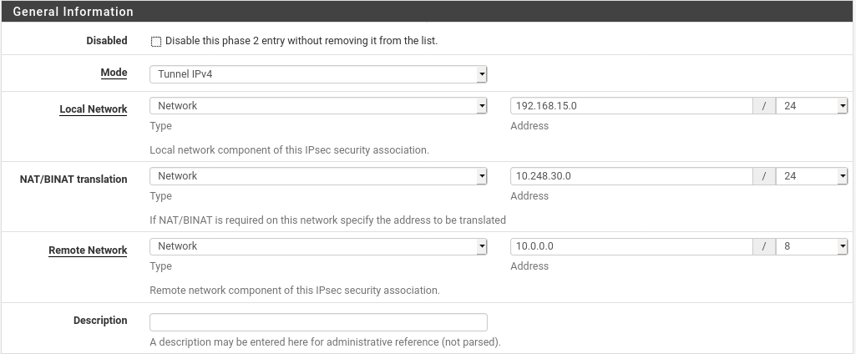This screenshot has height=354, width=856.
Task: Open the NAT/BINAT subnet mask dropdown
Action: pyautogui.click(x=812, y=176)
